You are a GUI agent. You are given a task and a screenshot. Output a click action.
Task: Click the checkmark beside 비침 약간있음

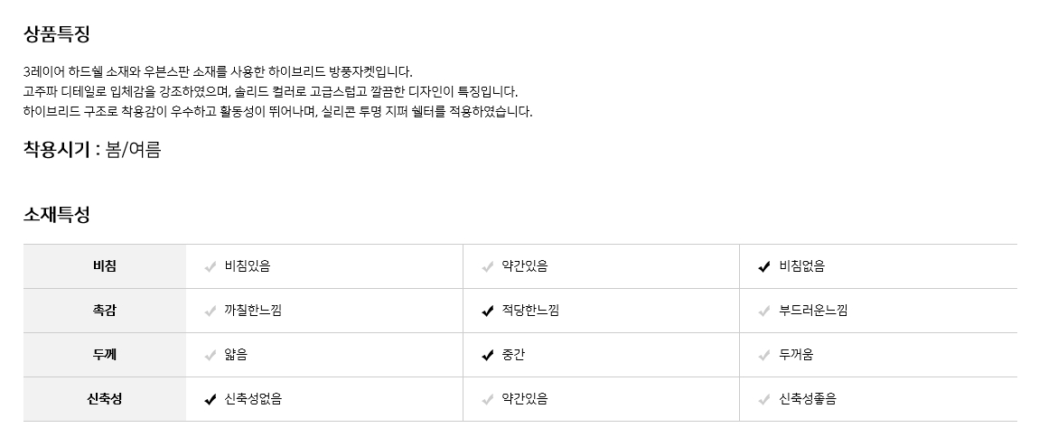[x=487, y=266]
